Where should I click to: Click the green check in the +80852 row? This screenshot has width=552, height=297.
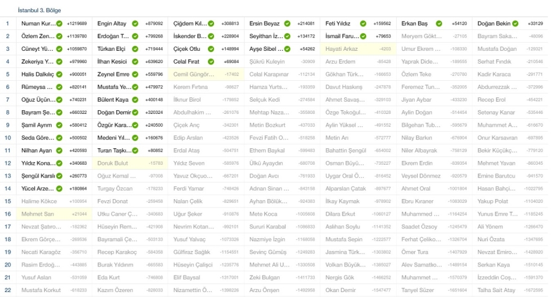[x=135, y=151]
